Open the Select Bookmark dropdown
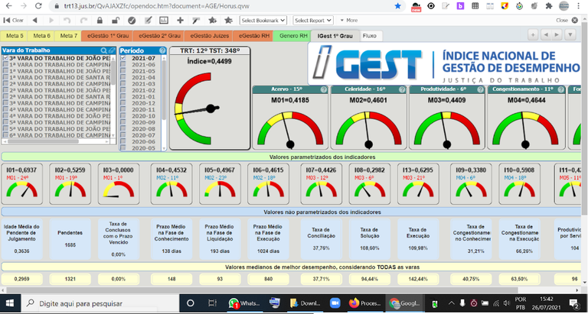Viewport: 588px width, 314px height. (x=263, y=20)
